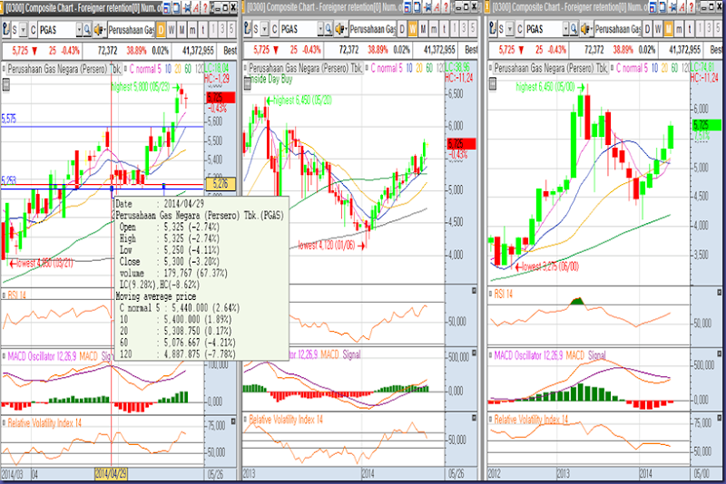Click the 5,575 horizontal line label in left chart
The width and height of the screenshot is (726, 484).
[x=9, y=119]
